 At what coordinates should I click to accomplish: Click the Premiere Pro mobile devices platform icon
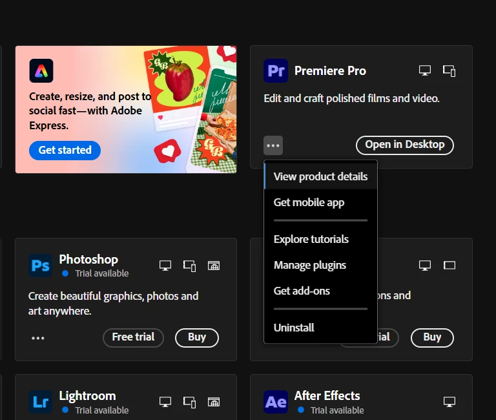point(449,71)
